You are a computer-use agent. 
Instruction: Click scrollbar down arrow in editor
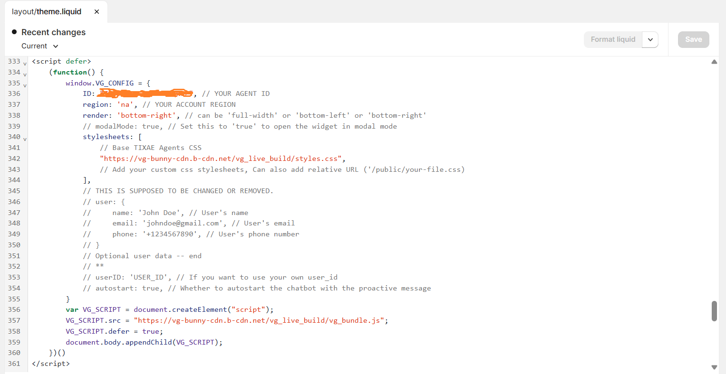714,367
